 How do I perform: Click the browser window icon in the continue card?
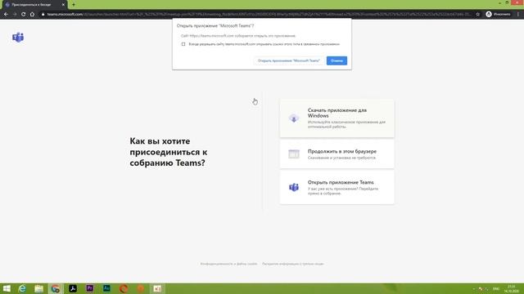tap(294, 154)
